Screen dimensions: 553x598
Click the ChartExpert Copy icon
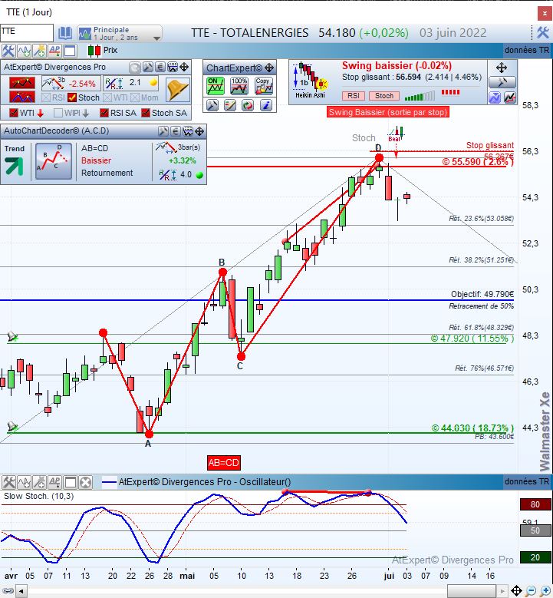pyautogui.click(x=264, y=86)
